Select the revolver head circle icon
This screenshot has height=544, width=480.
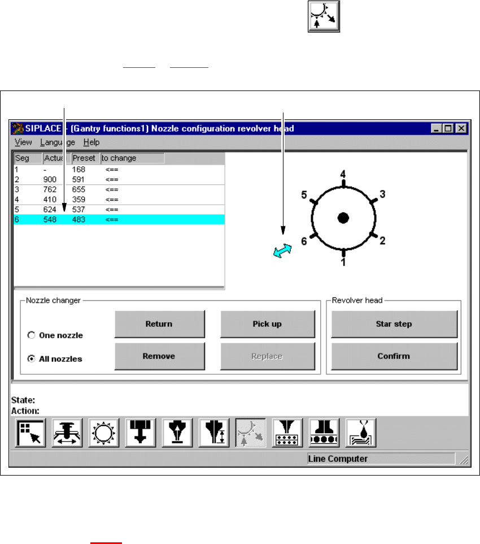pyautogui.click(x=103, y=434)
